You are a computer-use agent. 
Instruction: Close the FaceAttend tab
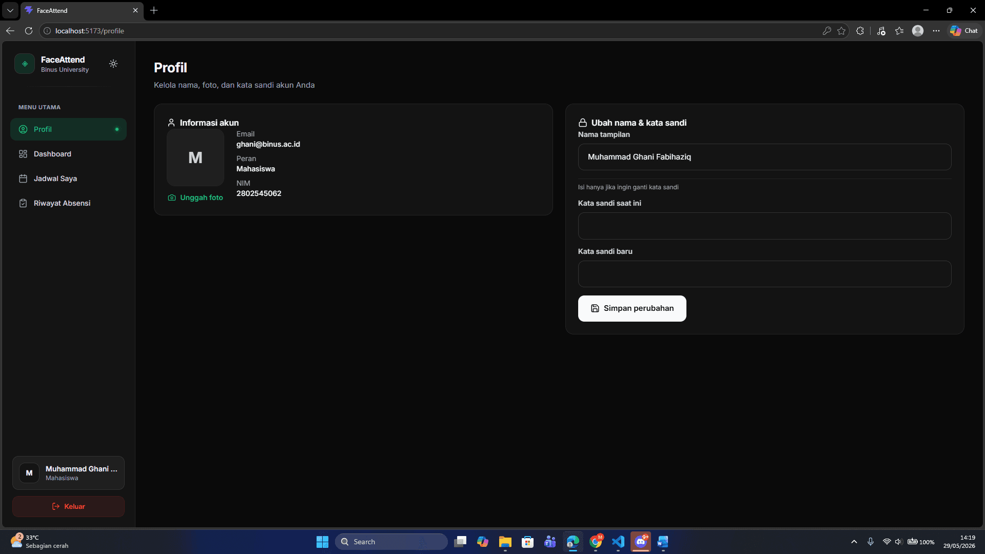pyautogui.click(x=135, y=10)
